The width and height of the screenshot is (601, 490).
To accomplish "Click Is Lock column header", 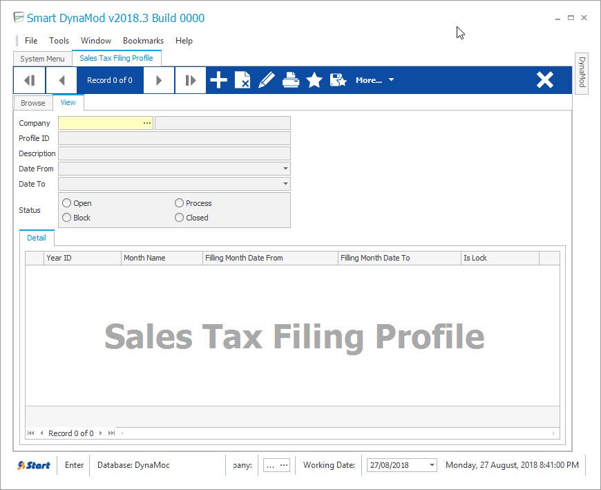I will coord(500,258).
